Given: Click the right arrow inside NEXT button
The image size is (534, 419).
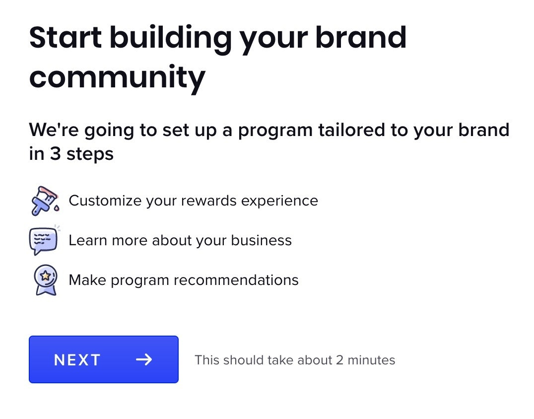Looking at the screenshot, I should point(144,360).
